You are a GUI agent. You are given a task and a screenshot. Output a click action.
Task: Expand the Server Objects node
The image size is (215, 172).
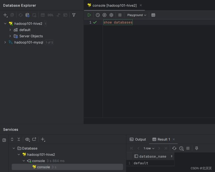coord(10,36)
